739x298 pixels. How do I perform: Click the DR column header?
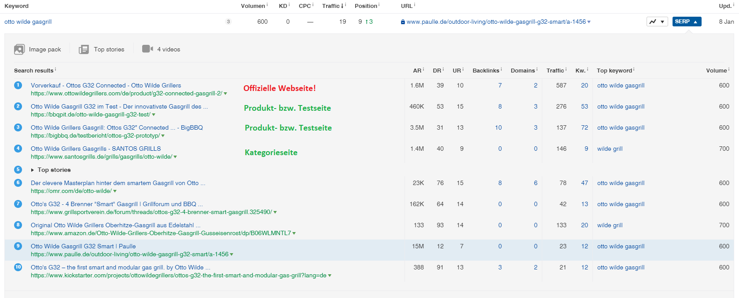point(437,70)
